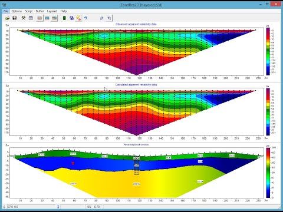The height and width of the screenshot is (212, 283).
Task: Click the 0% progress status field
Action: coord(89,207)
